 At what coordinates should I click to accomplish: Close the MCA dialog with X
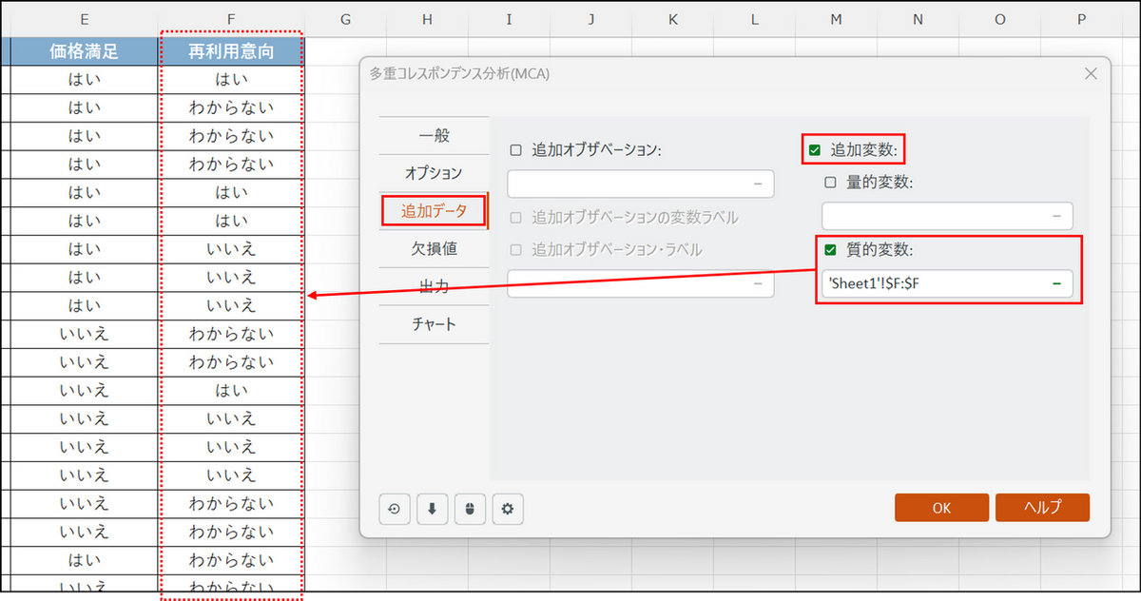pos(1091,74)
